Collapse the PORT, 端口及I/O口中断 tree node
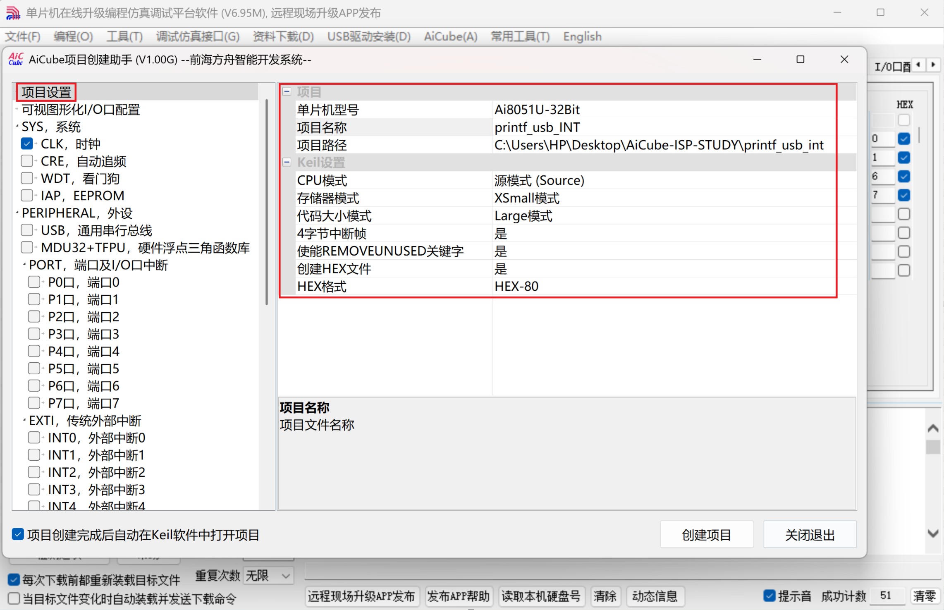The image size is (944, 610). point(25,265)
